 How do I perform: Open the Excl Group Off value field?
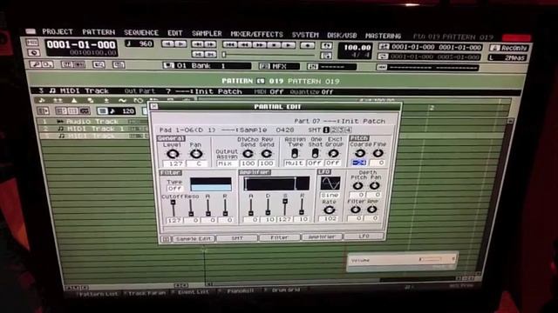[333, 163]
